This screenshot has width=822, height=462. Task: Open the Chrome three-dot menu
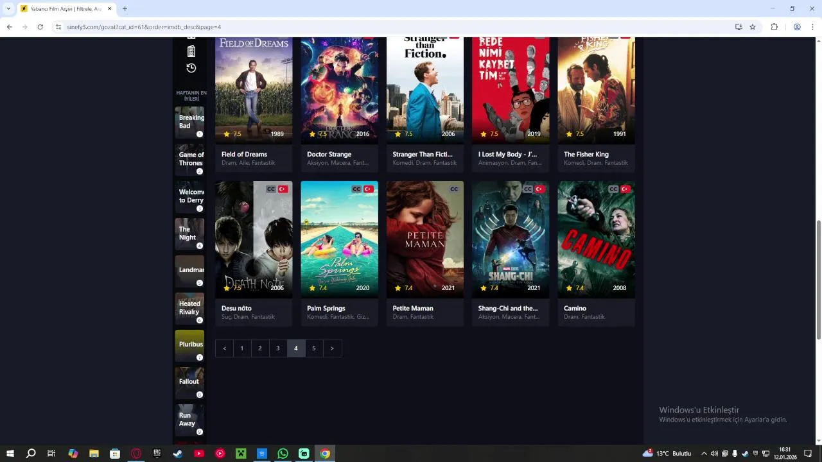tap(812, 27)
